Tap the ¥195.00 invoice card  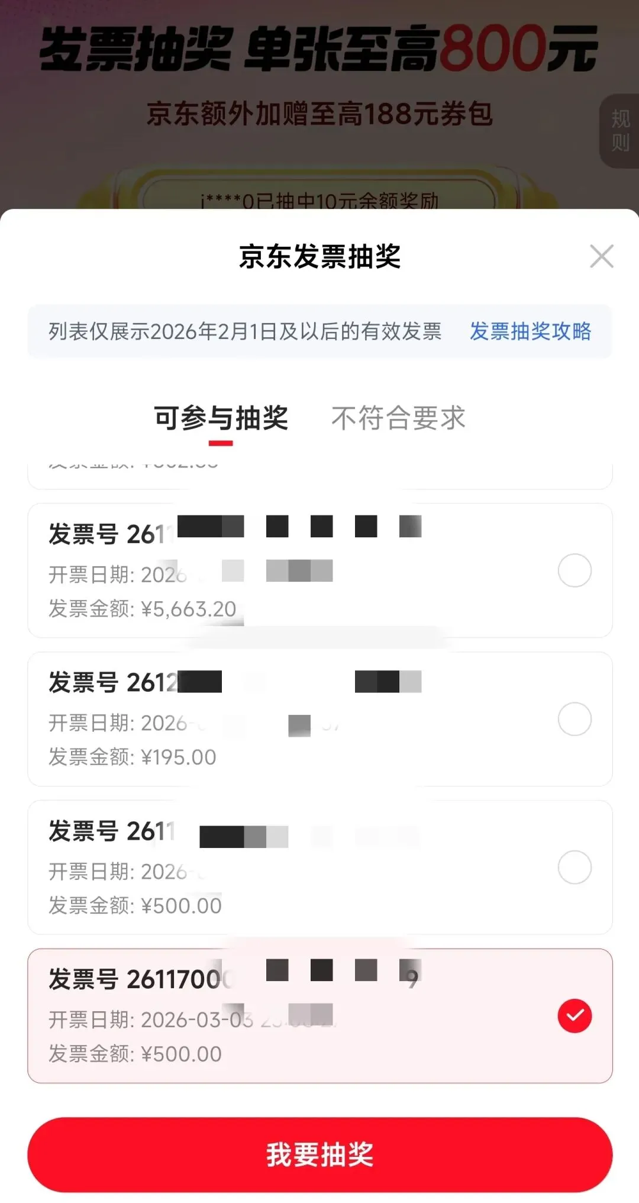coord(320,719)
